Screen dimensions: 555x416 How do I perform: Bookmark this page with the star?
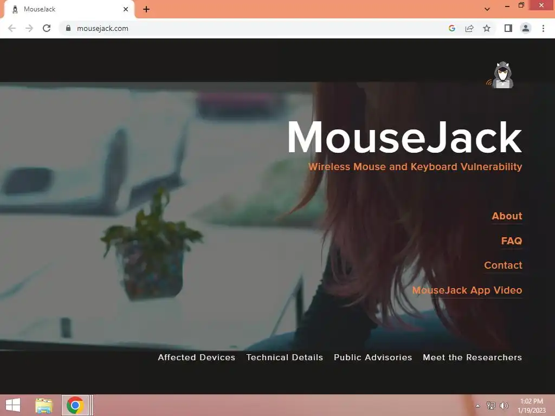tap(487, 28)
